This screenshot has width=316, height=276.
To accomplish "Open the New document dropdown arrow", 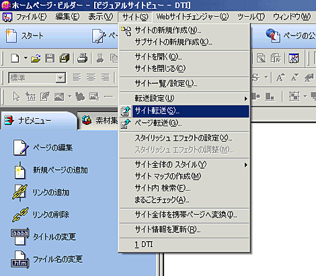I will 26,58.
